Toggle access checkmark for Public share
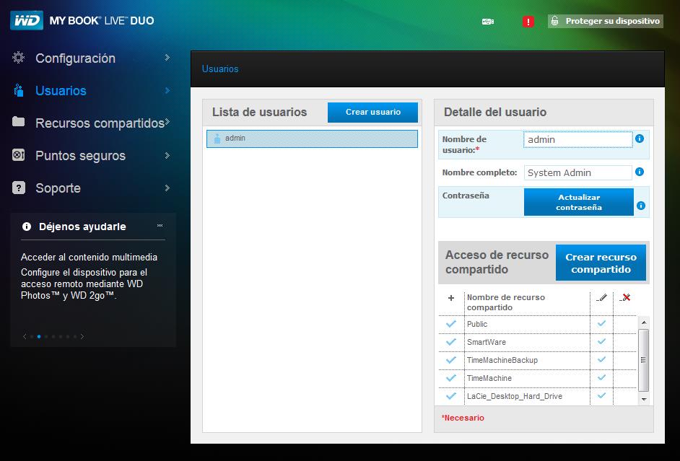Viewport: 680px width, 461px height. click(451, 324)
